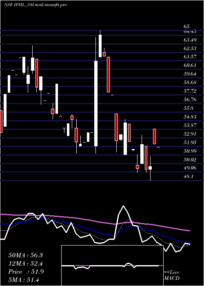The image size is (204, 286).
Task: Click the white candle with the lowest wick
Action: pos(150,168)
